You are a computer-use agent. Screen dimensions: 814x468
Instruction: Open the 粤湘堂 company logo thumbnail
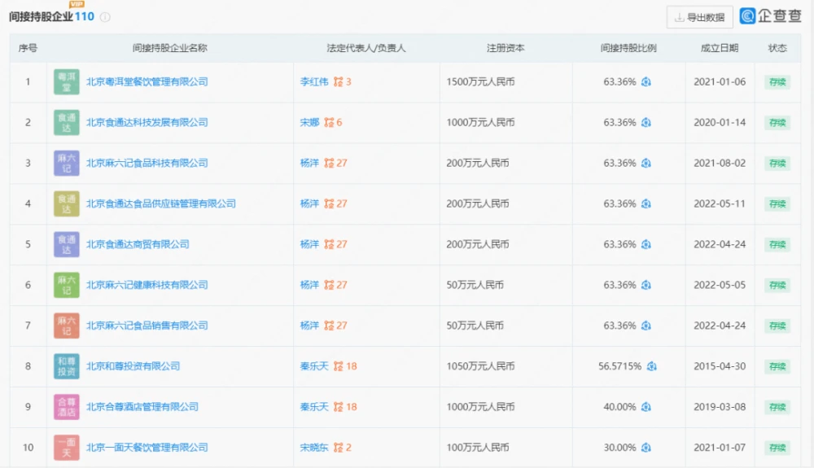[x=67, y=81]
